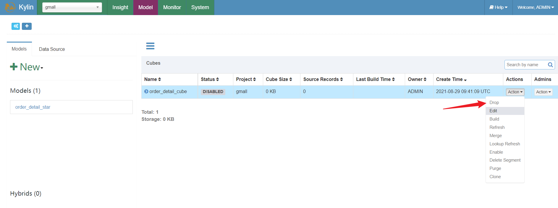
Task: Click the search magnifier icon
Action: (550, 65)
